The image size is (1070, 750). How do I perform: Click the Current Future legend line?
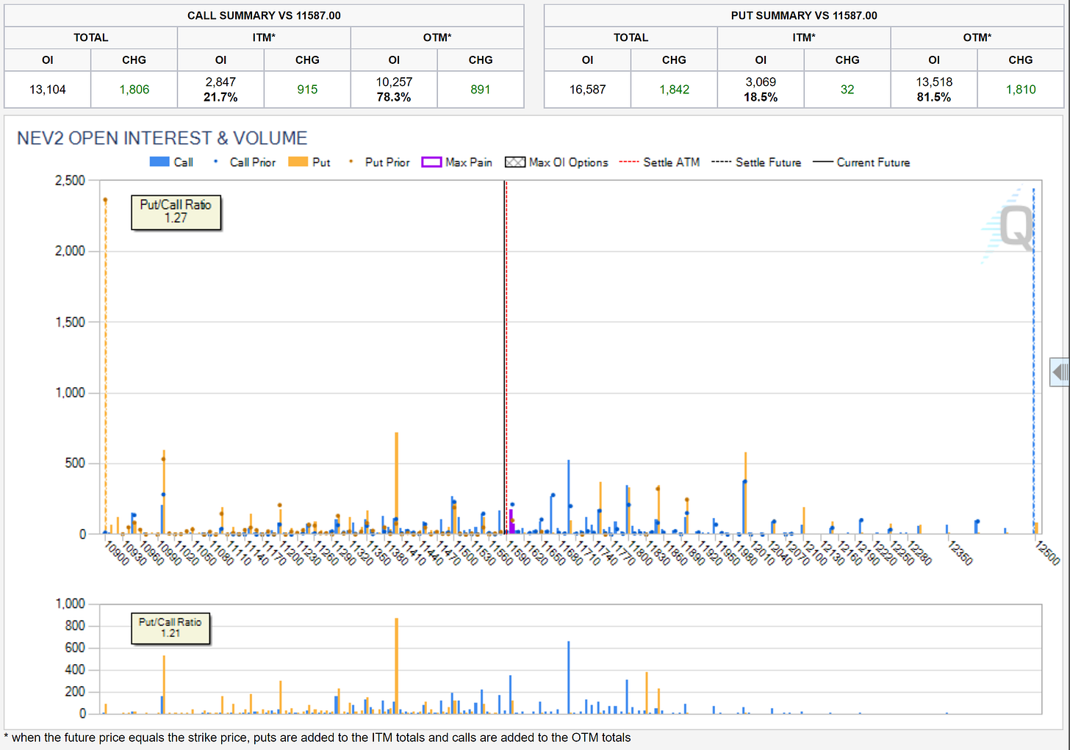pyautogui.click(x=823, y=162)
